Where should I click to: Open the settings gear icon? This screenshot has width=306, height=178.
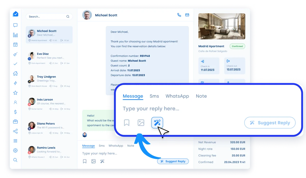pyautogui.click(x=15, y=150)
